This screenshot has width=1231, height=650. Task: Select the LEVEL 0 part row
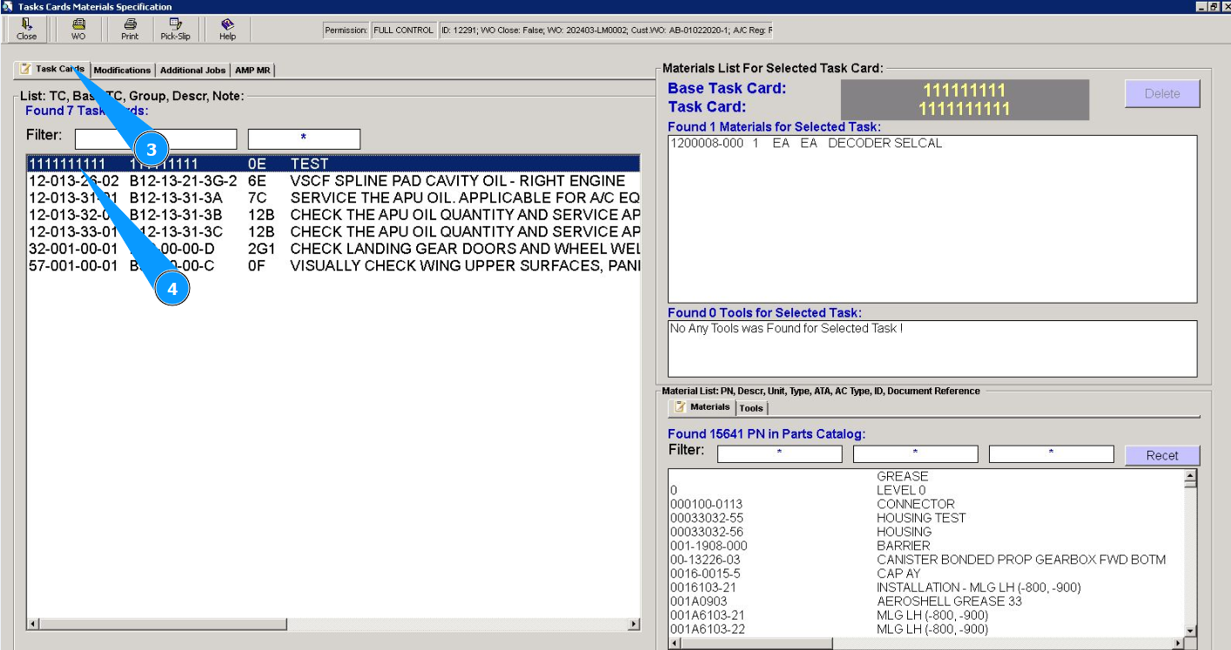click(926, 491)
